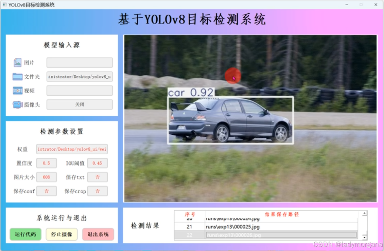This screenshot has height=251, width=384.
Task: Click the empty 图片 path field
Action: [x=79, y=62]
